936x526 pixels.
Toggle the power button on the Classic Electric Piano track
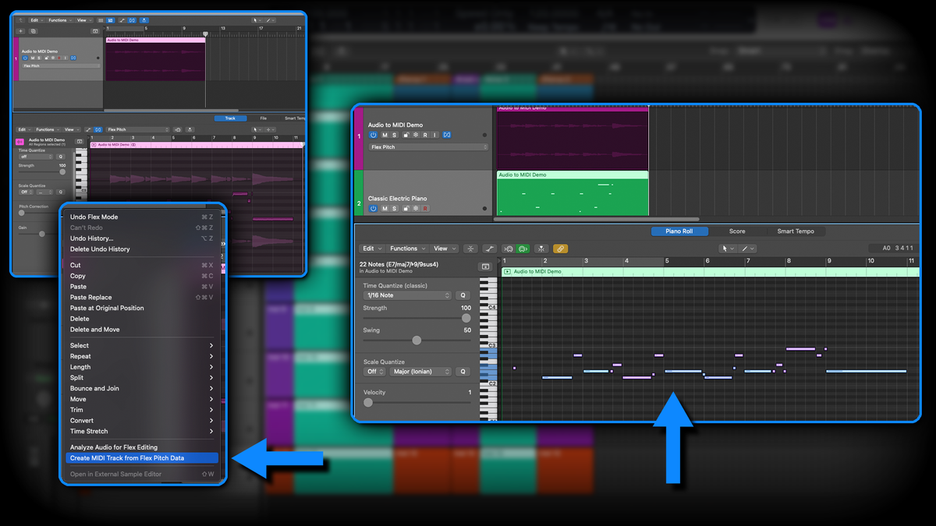tap(373, 208)
